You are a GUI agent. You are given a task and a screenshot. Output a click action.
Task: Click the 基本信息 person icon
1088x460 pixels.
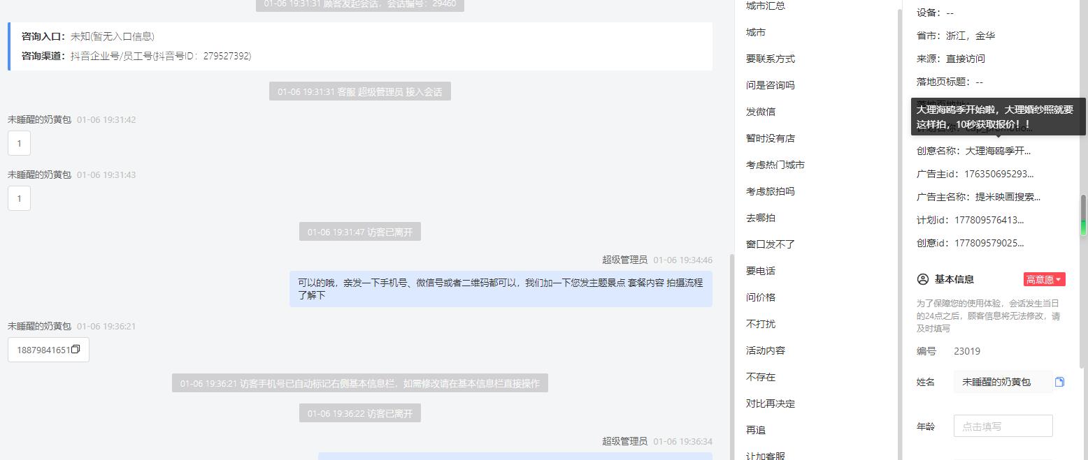[922, 279]
